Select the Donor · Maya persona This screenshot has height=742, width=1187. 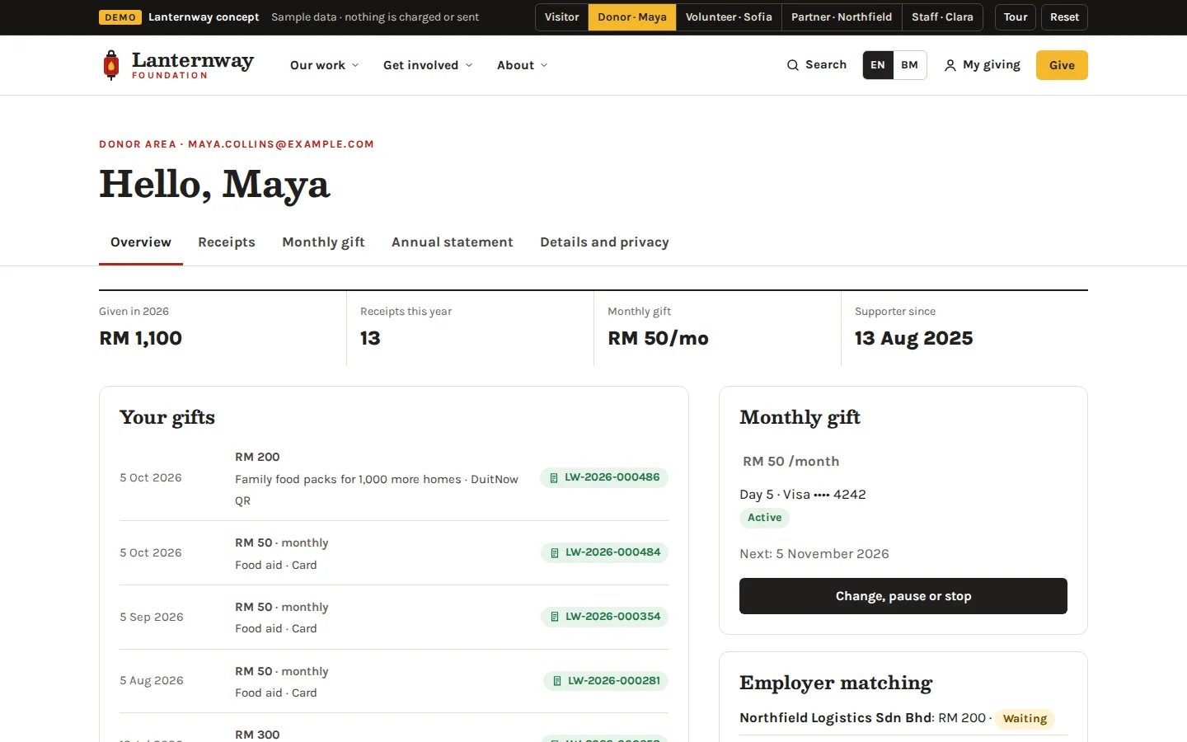(632, 17)
